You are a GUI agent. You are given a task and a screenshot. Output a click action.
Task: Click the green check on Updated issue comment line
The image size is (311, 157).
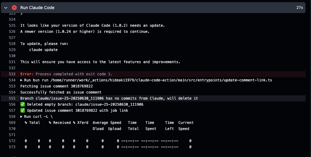coord(22,111)
